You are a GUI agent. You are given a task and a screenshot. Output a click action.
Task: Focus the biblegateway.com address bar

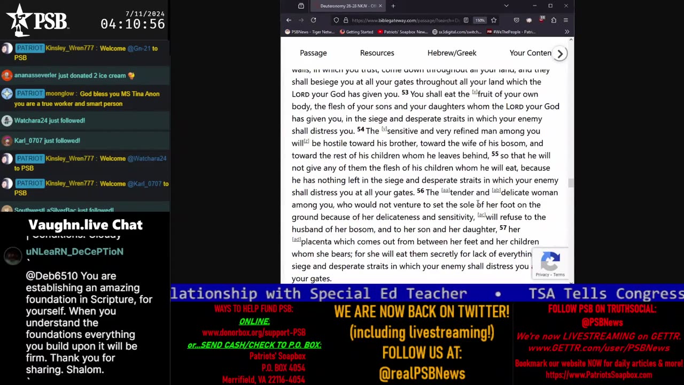pos(405,20)
